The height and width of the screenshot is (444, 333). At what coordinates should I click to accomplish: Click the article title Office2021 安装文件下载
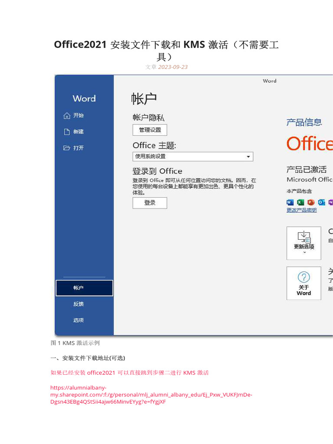tap(166, 50)
